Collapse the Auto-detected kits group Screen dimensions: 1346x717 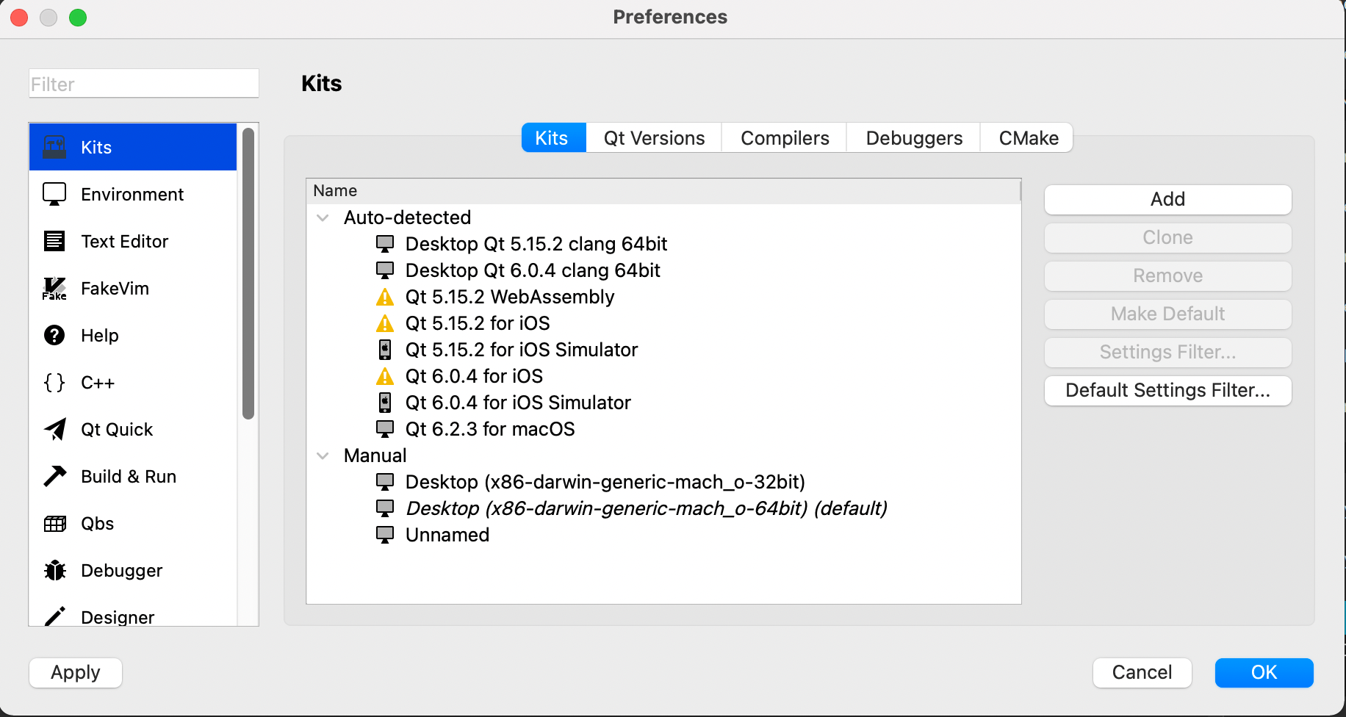323,217
